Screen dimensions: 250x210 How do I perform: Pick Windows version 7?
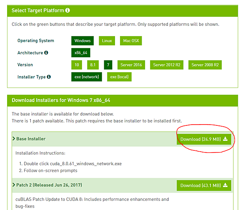point(108,65)
